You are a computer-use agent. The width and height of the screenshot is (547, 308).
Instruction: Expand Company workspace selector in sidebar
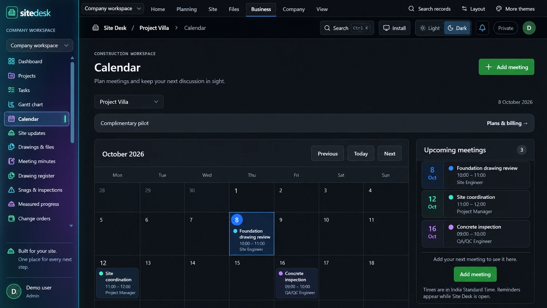click(40, 45)
